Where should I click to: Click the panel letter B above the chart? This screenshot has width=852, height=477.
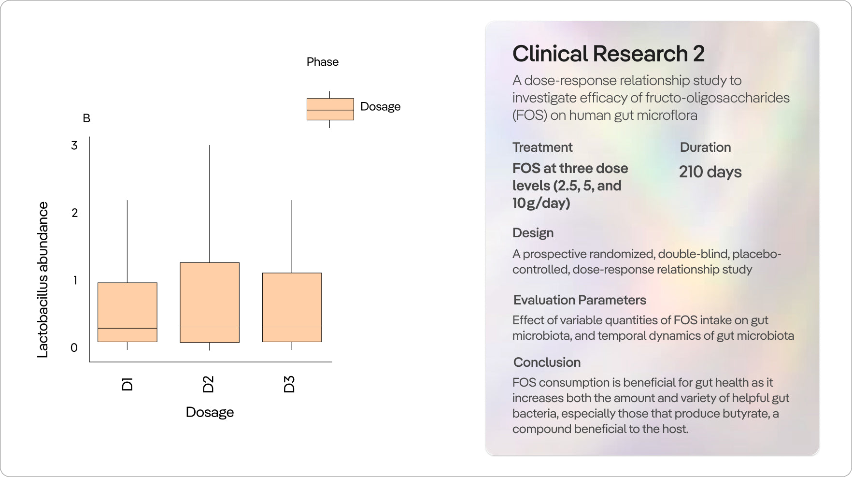[86, 118]
